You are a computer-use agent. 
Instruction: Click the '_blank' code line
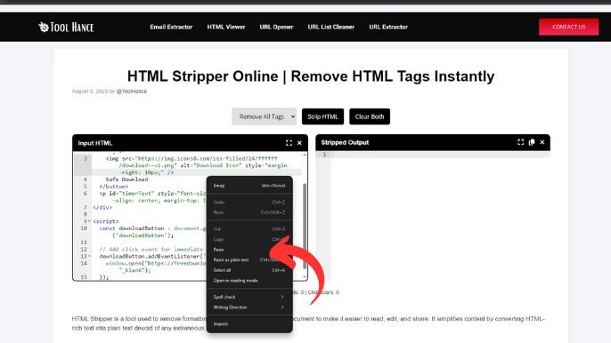[134, 270]
